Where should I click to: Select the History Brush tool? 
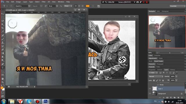pos(3,46)
